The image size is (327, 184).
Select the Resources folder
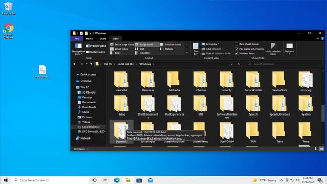pyautogui.click(x=148, y=82)
